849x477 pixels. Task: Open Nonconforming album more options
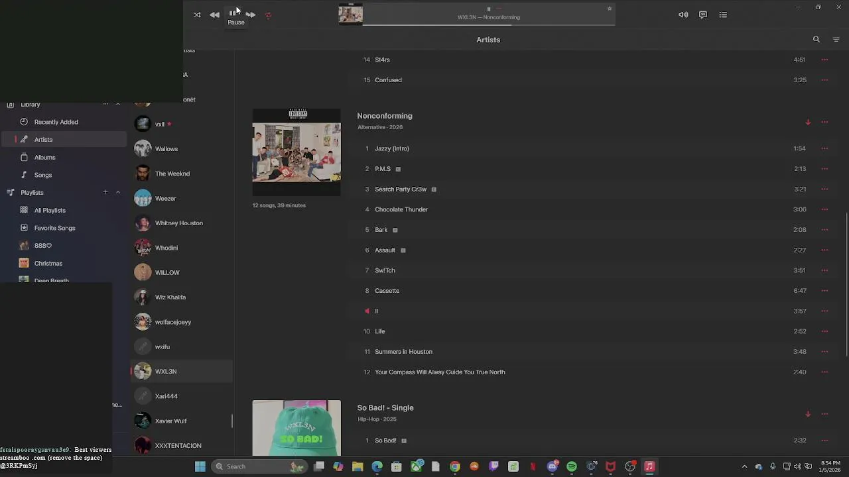pyautogui.click(x=824, y=122)
